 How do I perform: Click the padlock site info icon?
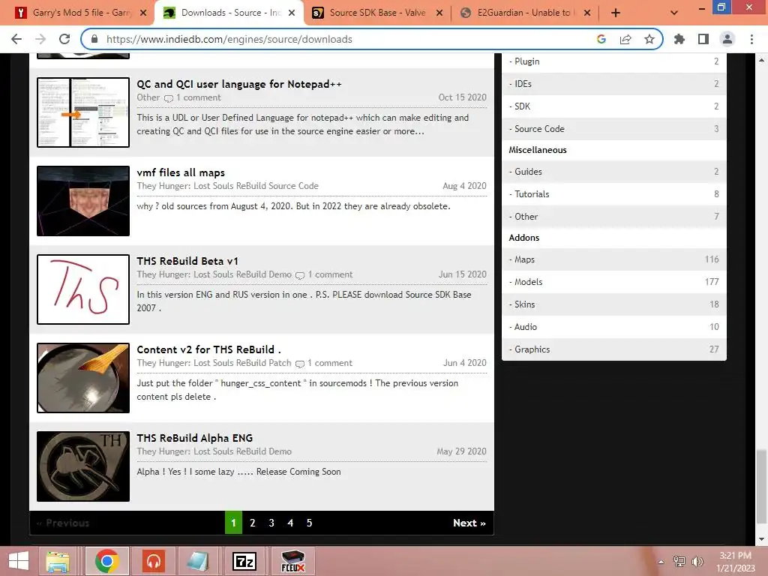pyautogui.click(x=94, y=39)
